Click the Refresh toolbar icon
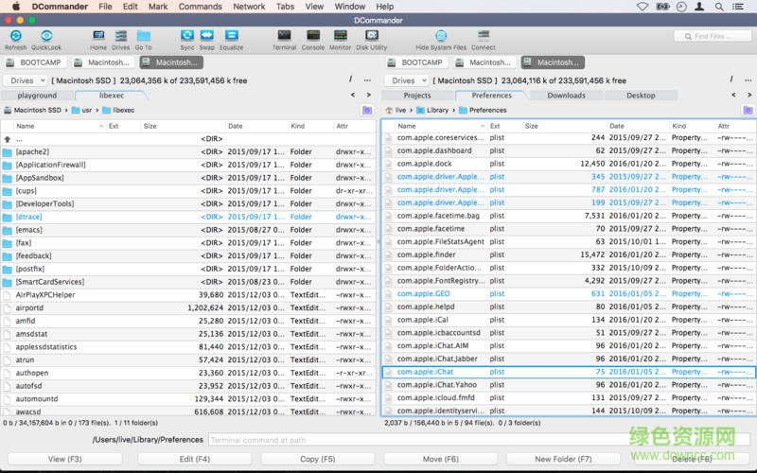 pos(15,38)
